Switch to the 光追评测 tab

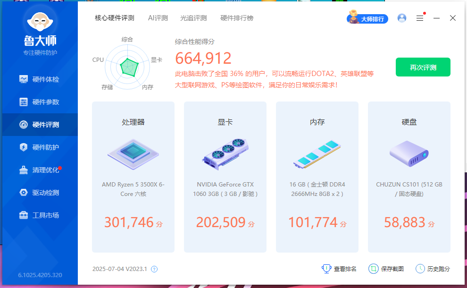coord(193,18)
